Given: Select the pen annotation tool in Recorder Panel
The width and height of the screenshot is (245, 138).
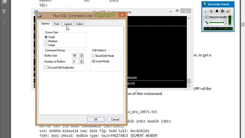Looking at the screenshot, I should click(x=228, y=11).
